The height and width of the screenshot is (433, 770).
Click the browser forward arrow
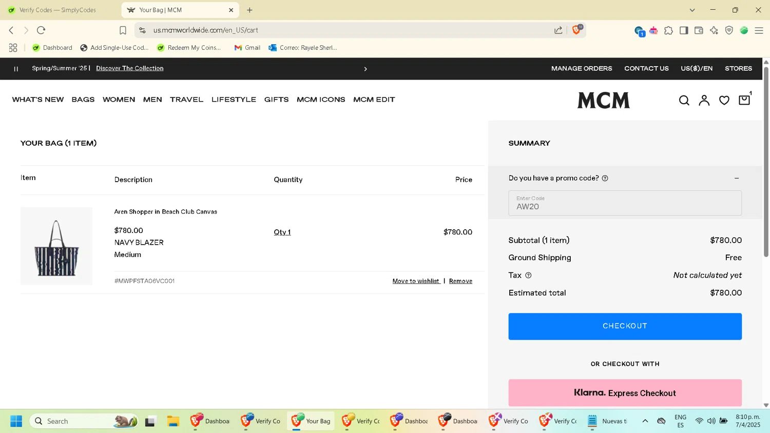[x=26, y=30]
